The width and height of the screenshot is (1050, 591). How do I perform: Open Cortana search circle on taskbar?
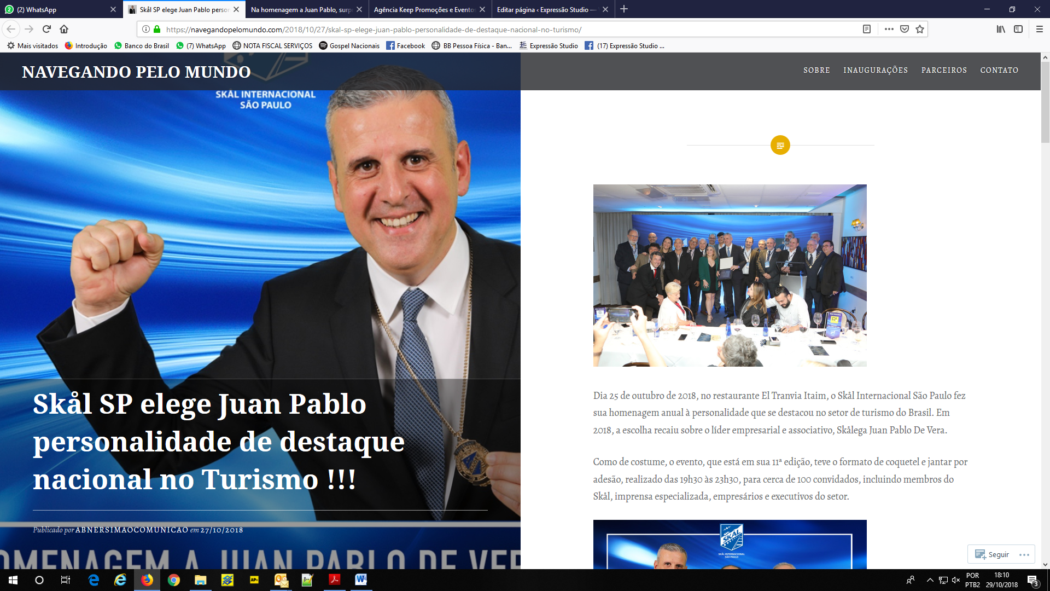coord(39,580)
